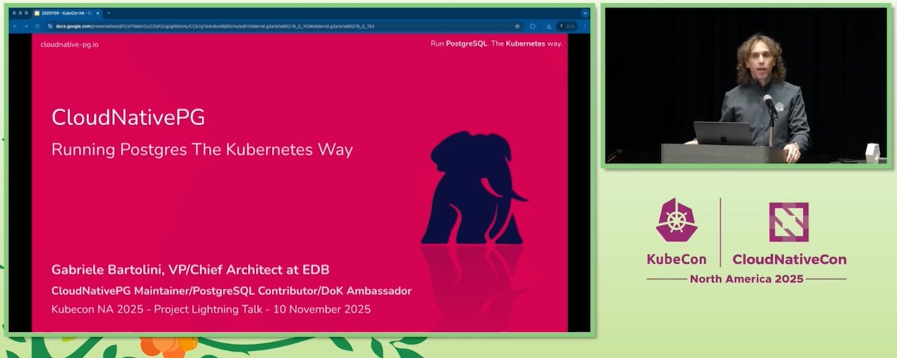The height and width of the screenshot is (358, 897).
Task: Open the downloads icon in Chrome toolbar
Action: [x=549, y=27]
